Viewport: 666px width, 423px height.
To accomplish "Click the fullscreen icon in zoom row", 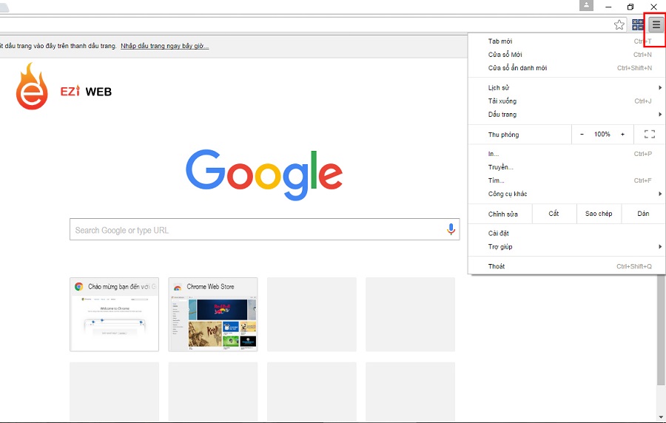I will tap(650, 135).
